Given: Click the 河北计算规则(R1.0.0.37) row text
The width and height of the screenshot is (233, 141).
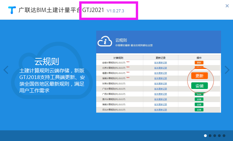Looking at the screenshot, I should pyautogui.click(x=114, y=110).
